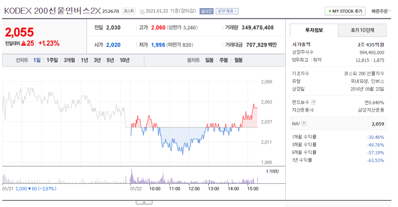Show the 월봉 monthly candle chart
This screenshot has height=207, width=398.
(x=238, y=60)
